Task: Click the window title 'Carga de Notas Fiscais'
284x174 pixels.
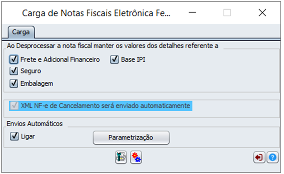Action: pyautogui.click(x=96, y=13)
